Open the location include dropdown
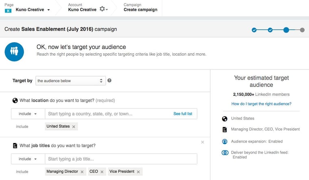This screenshot has height=180, width=309. pyautogui.click(x=27, y=114)
